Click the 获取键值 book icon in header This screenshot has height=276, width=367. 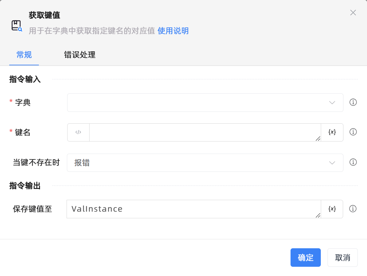pos(17,25)
